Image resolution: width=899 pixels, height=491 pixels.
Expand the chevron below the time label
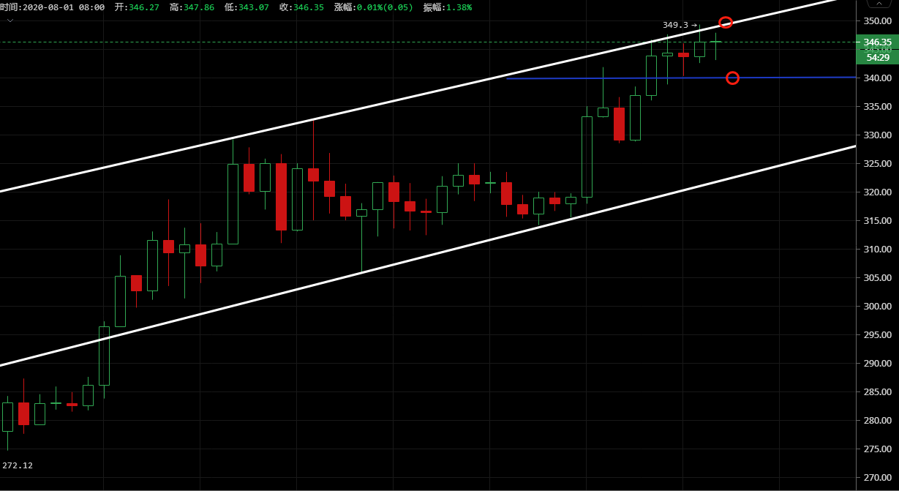tap(10, 20)
